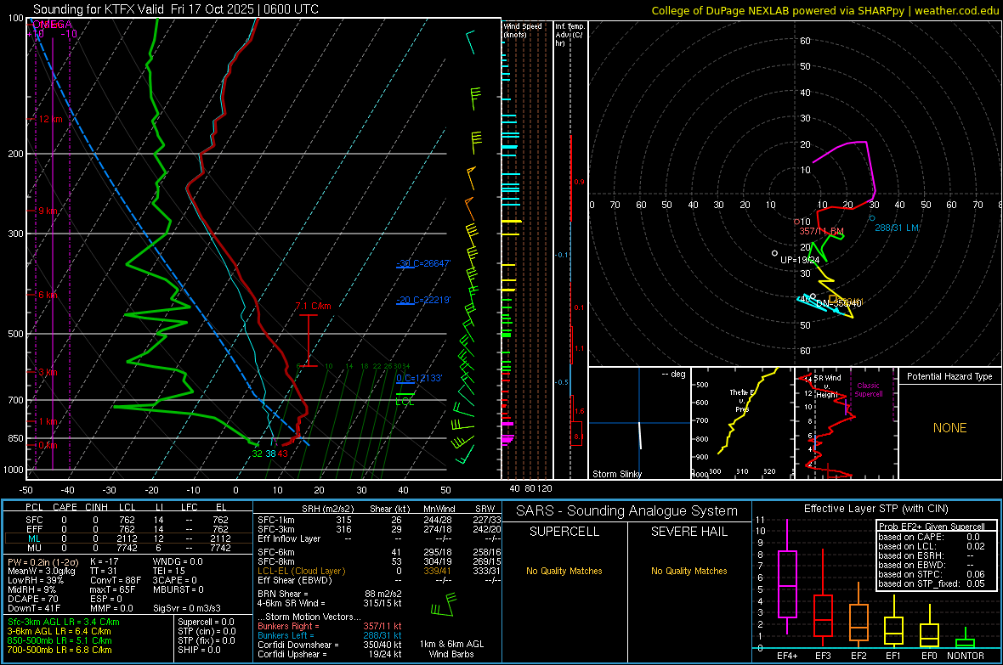Image resolution: width=1003 pixels, height=665 pixels.
Task: Select the SFC parcel row label
Action: pyautogui.click(x=34, y=520)
